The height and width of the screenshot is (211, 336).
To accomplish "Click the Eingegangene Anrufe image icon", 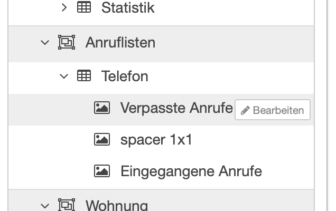I will click(101, 171).
